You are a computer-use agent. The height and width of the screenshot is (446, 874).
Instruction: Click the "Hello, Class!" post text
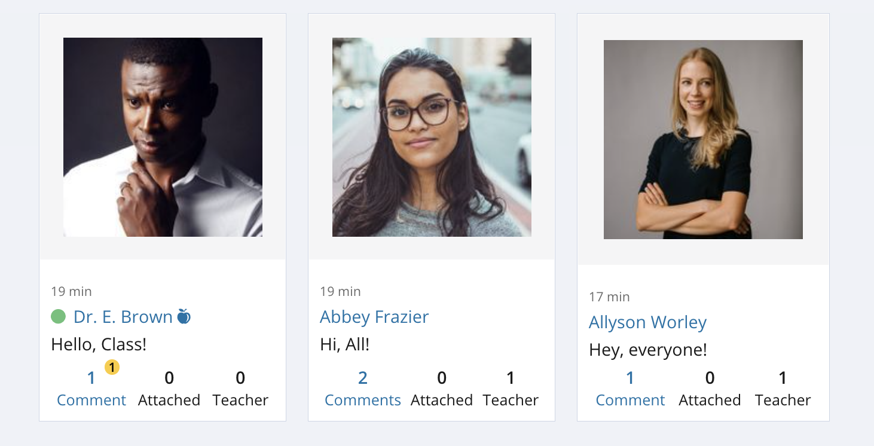click(x=99, y=344)
